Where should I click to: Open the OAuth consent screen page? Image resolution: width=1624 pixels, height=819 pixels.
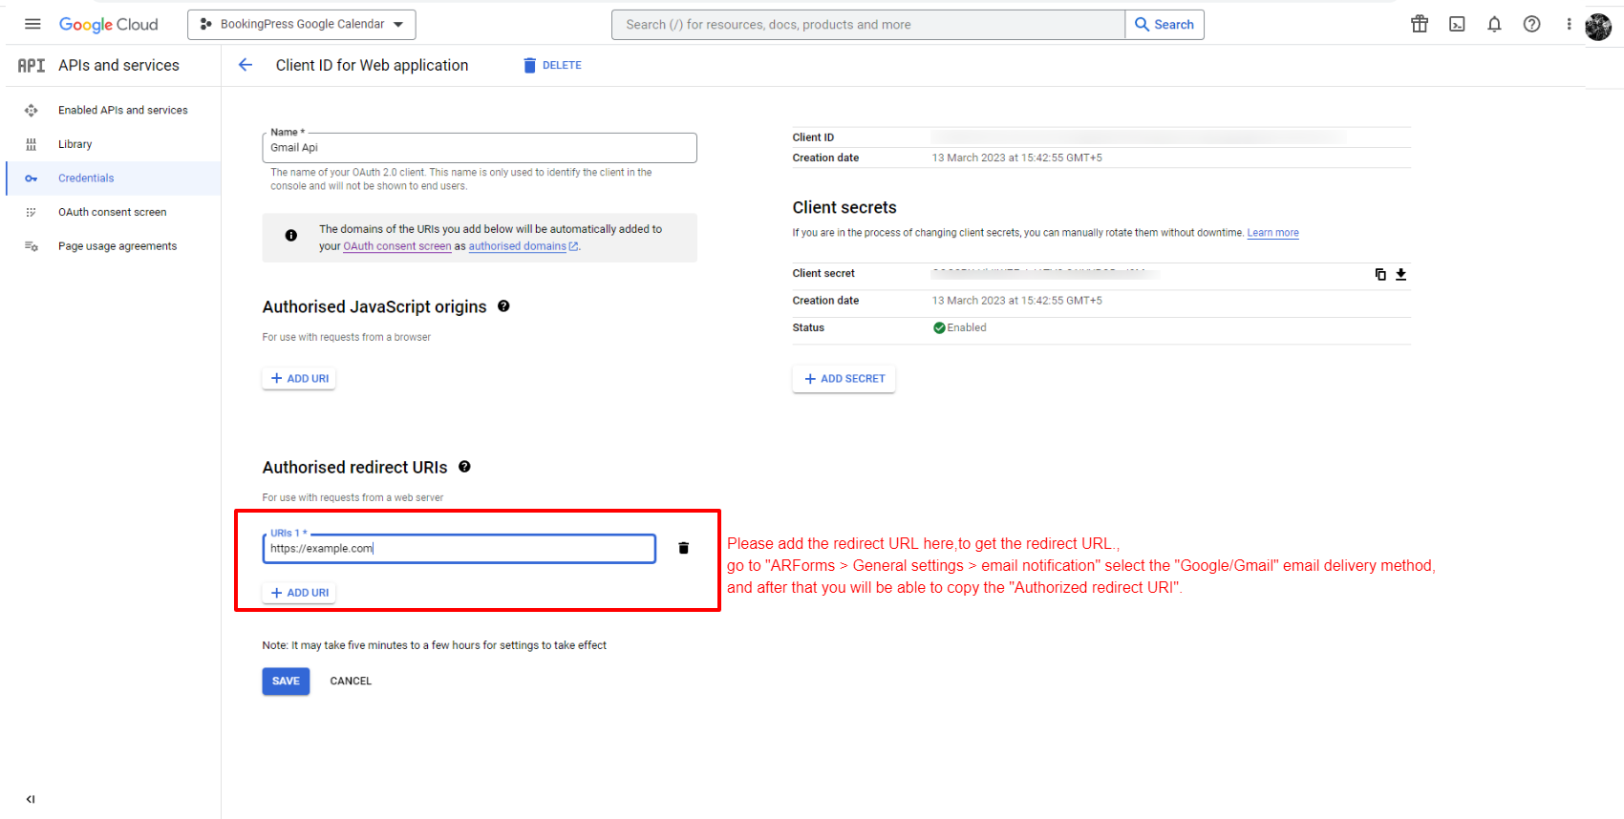(112, 212)
